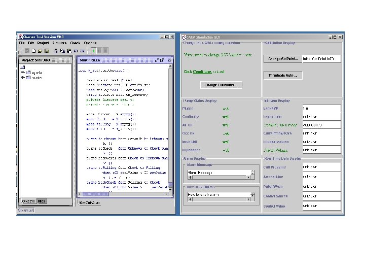Click the Current flow Rate value field
The width and height of the screenshot is (365, 274).
tap(321, 133)
